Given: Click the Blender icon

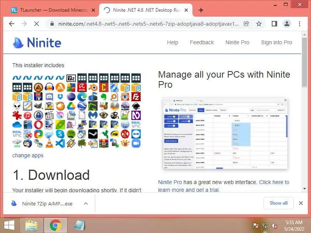Looking at the screenshot, I should (x=93, y=87).
